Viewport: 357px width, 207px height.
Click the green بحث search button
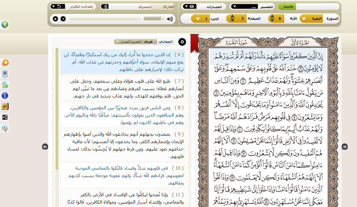(287, 6)
